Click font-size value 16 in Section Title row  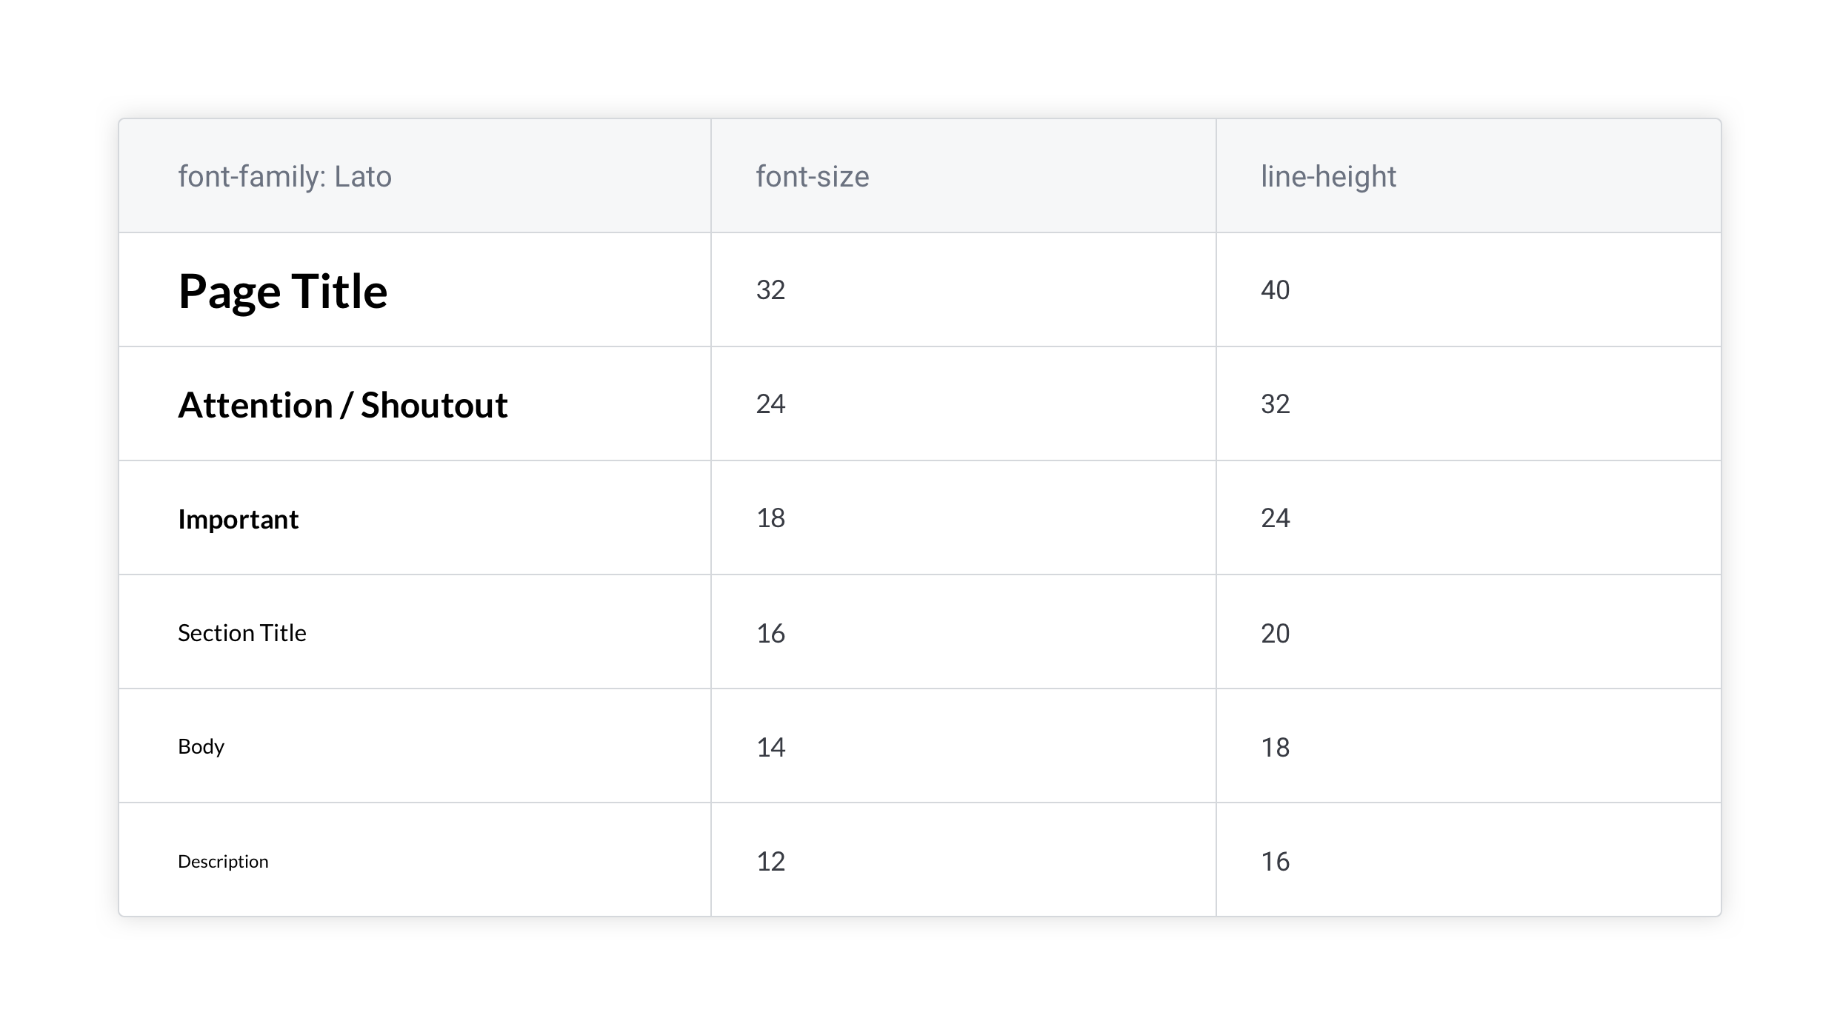pos(770,634)
